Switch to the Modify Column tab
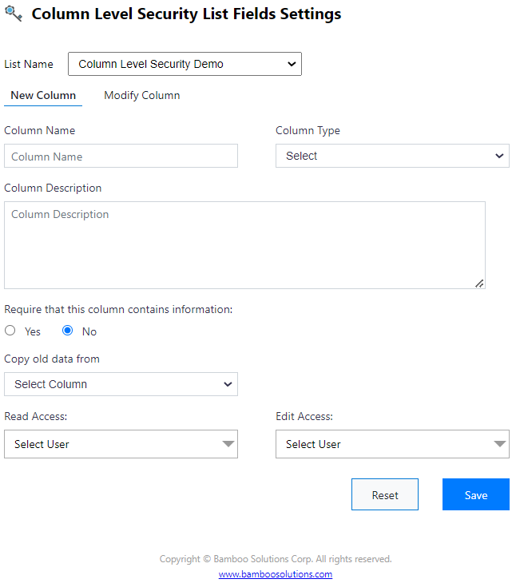The image size is (516, 583). pyautogui.click(x=141, y=96)
